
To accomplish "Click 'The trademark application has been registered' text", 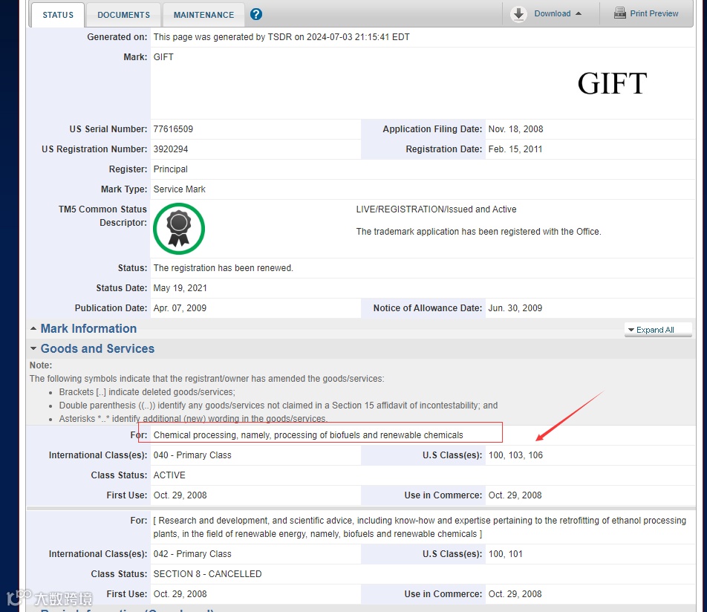I will pos(478,232).
